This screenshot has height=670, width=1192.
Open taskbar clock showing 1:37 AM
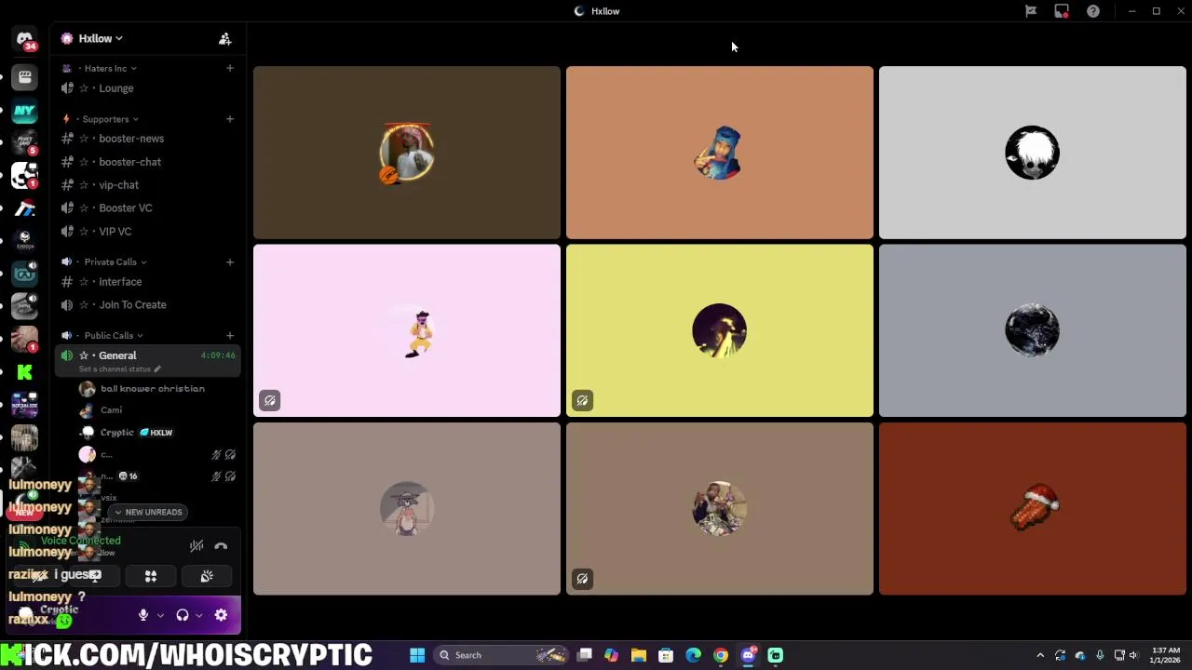coord(1165,655)
